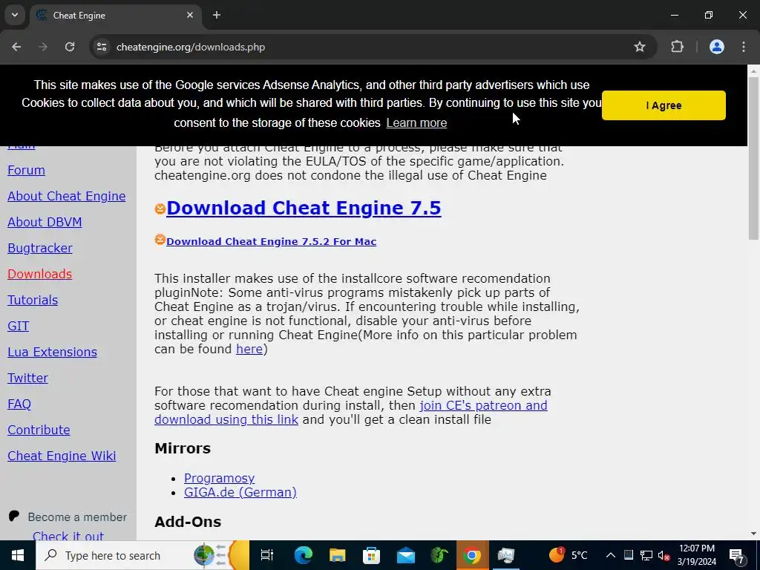
Task: Click the network icon in the system tray
Action: click(x=646, y=555)
